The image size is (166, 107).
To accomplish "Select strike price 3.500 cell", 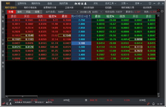I will pyautogui.click(x=81, y=59).
